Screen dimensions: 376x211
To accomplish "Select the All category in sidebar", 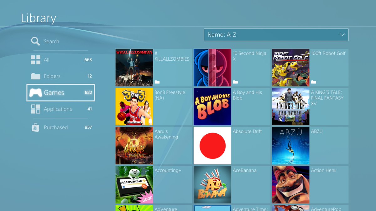I will (x=61, y=60).
